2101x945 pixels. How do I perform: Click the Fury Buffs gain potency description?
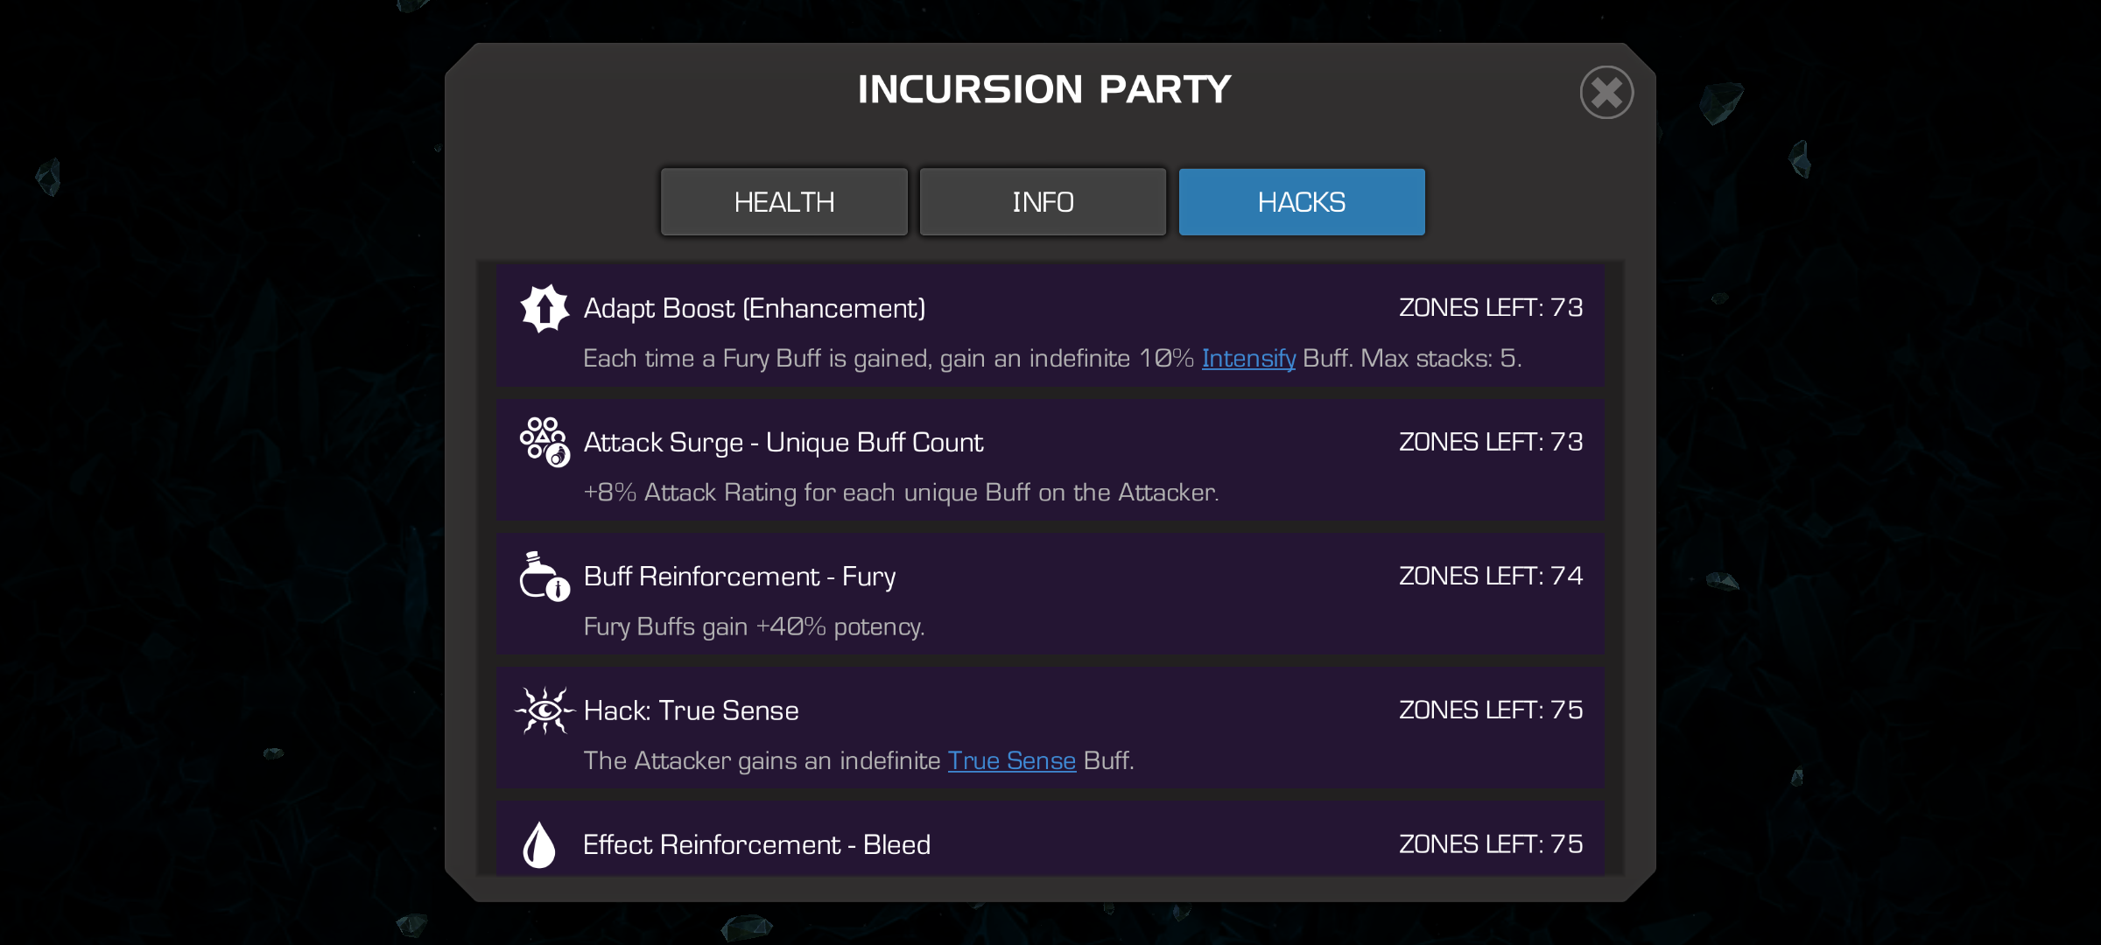tap(754, 627)
